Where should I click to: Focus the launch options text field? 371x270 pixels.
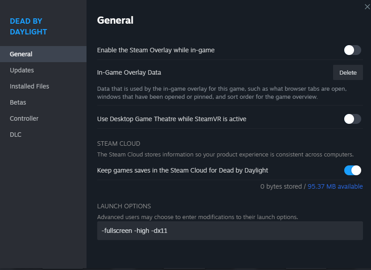(230, 231)
